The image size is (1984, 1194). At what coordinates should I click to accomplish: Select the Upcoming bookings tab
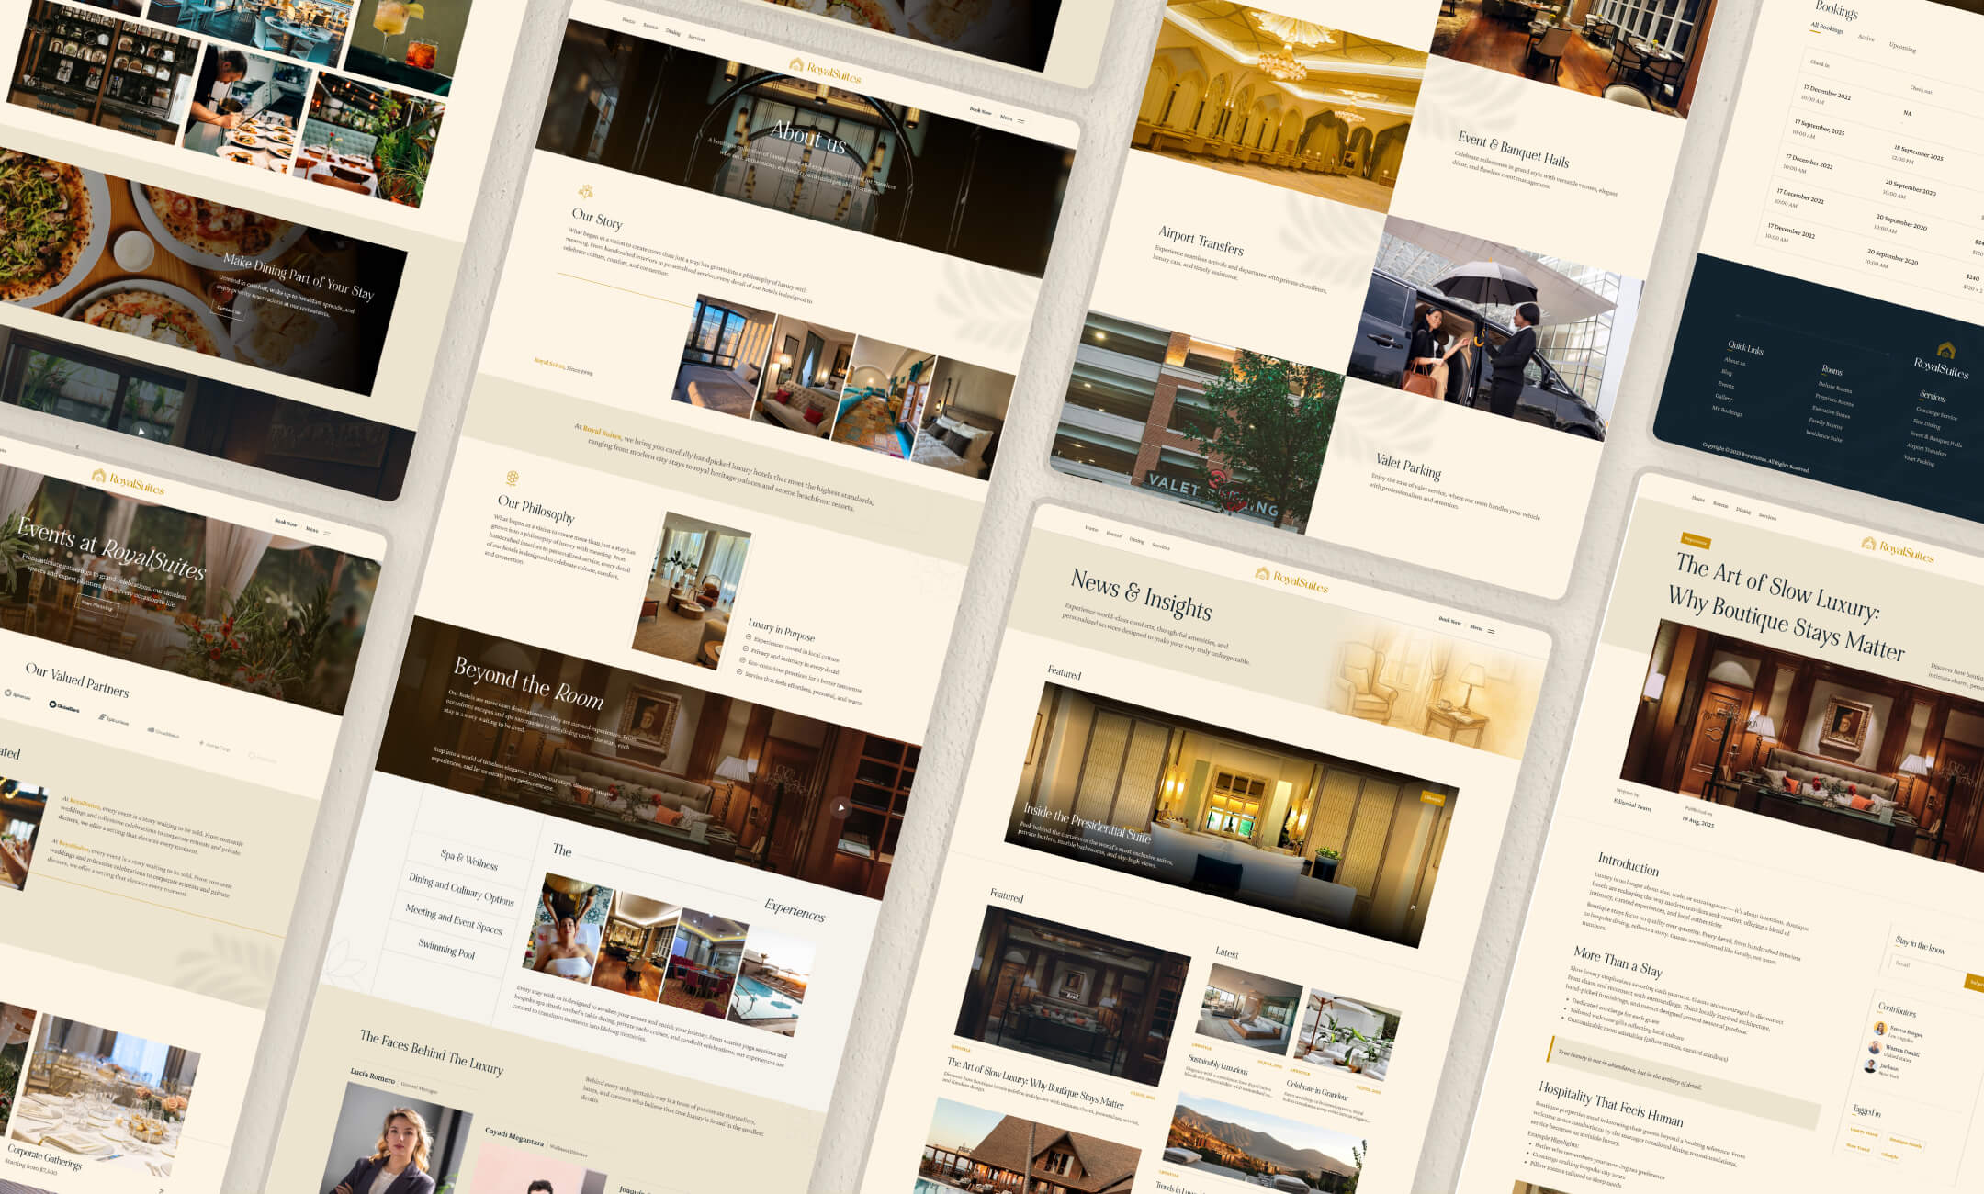pos(1902,47)
